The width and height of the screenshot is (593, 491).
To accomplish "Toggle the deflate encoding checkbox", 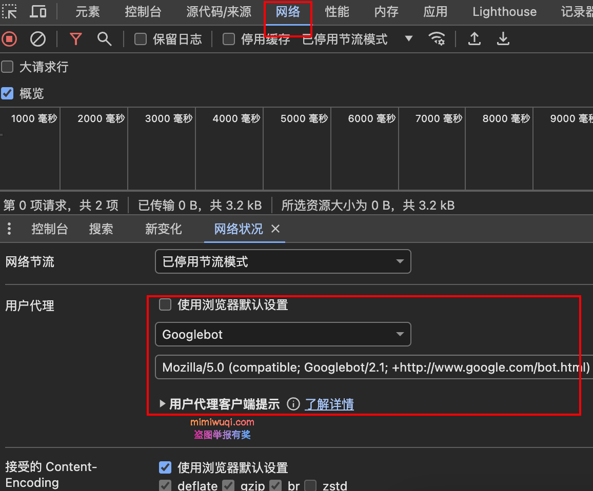I will pos(165,485).
